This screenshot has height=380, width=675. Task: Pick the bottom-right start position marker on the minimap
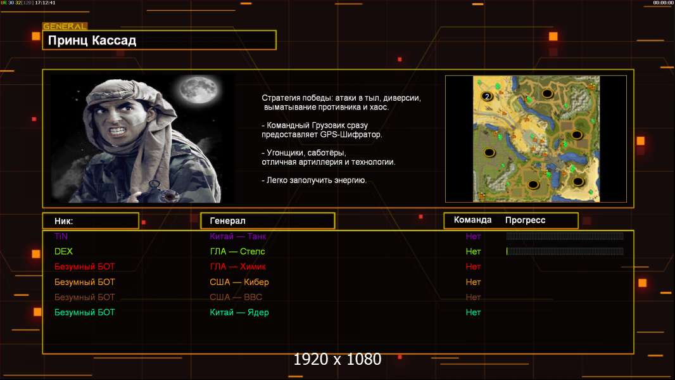pyautogui.click(x=577, y=182)
